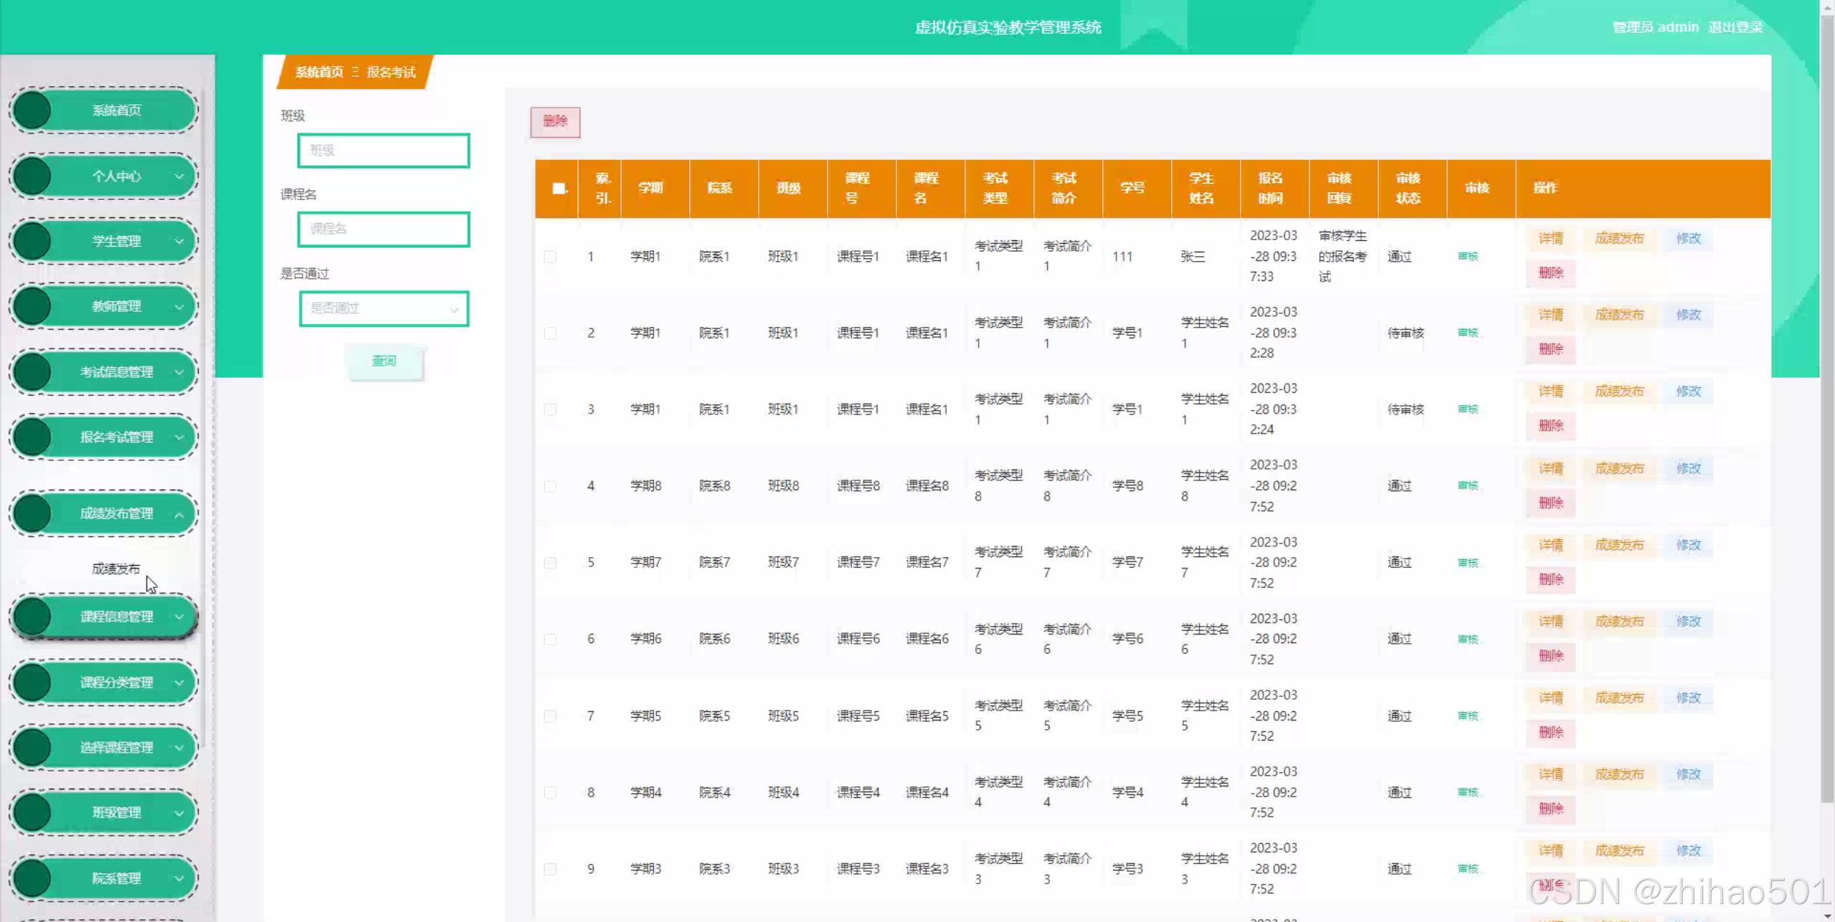Click the circle icon next to 学生管理
This screenshot has width=1835, height=922.
[x=32, y=241]
